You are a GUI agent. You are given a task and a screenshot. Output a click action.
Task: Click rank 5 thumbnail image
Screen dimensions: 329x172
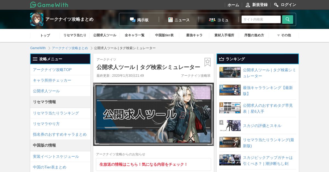coord(230,142)
